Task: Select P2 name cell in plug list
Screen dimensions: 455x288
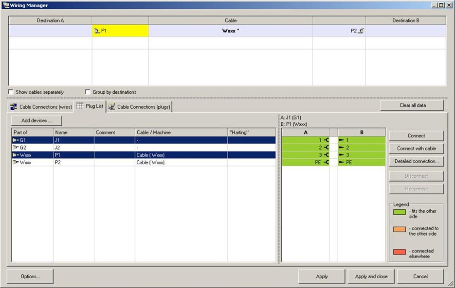Action: pyautogui.click(x=73, y=163)
